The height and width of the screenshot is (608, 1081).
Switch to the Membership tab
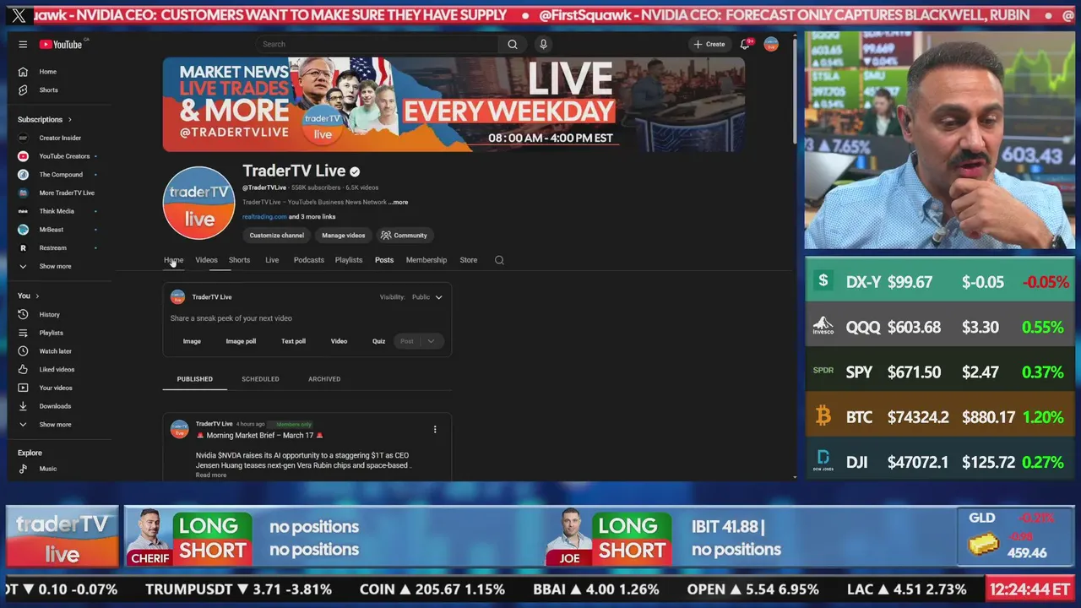click(426, 260)
